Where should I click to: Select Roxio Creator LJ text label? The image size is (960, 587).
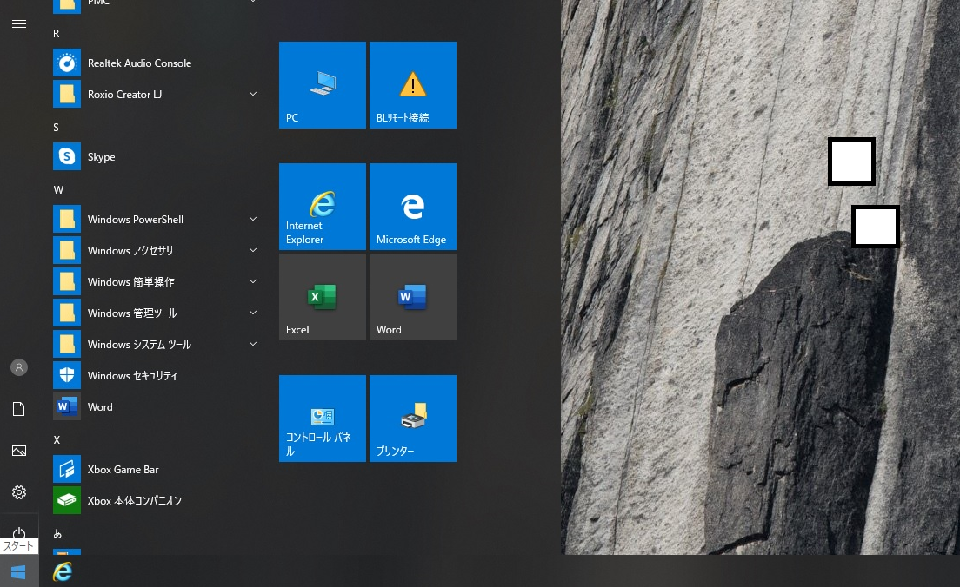pyautogui.click(x=125, y=94)
